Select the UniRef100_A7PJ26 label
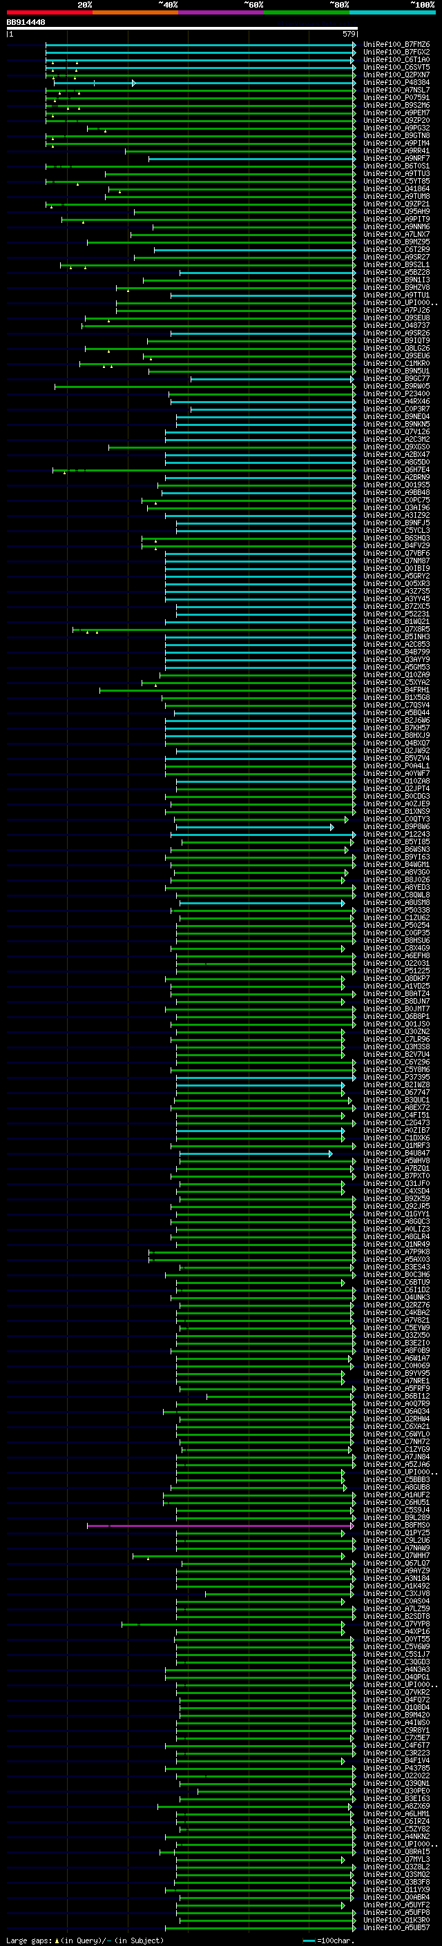 point(396,311)
